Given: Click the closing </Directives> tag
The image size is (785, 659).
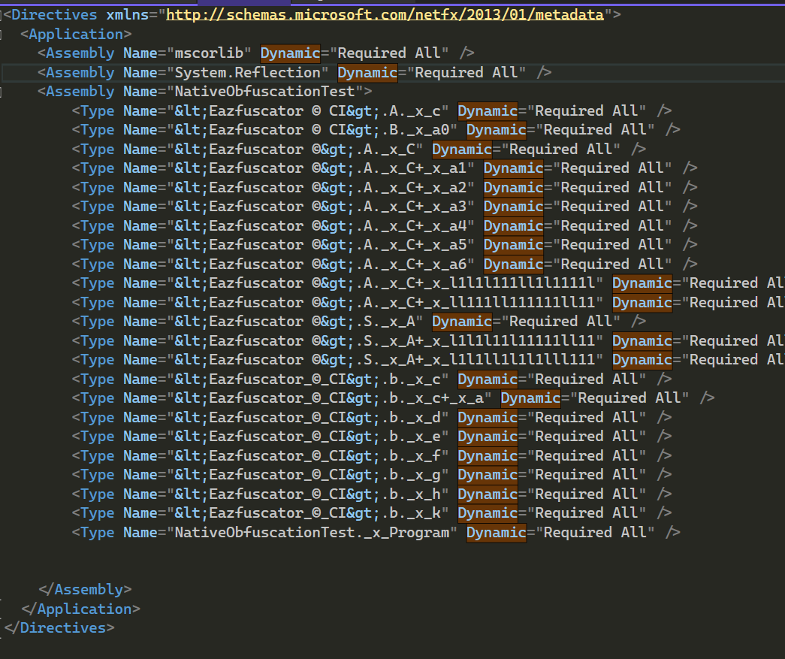Looking at the screenshot, I should 59,627.
